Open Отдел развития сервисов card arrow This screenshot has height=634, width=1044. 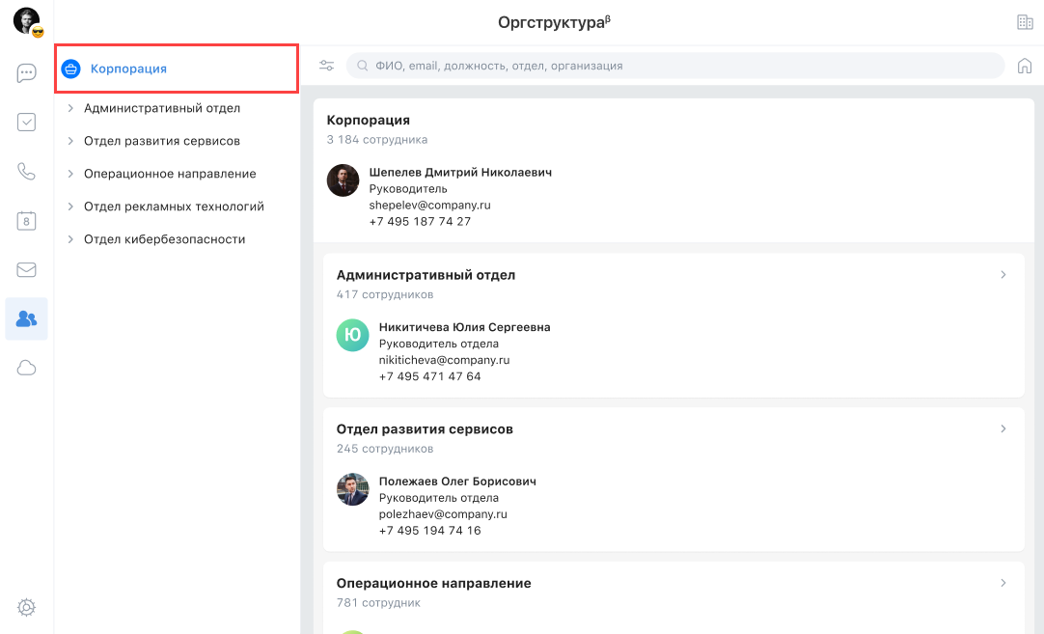pyautogui.click(x=1003, y=428)
